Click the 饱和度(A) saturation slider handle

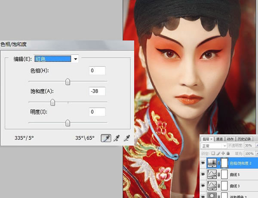[x=52, y=102]
